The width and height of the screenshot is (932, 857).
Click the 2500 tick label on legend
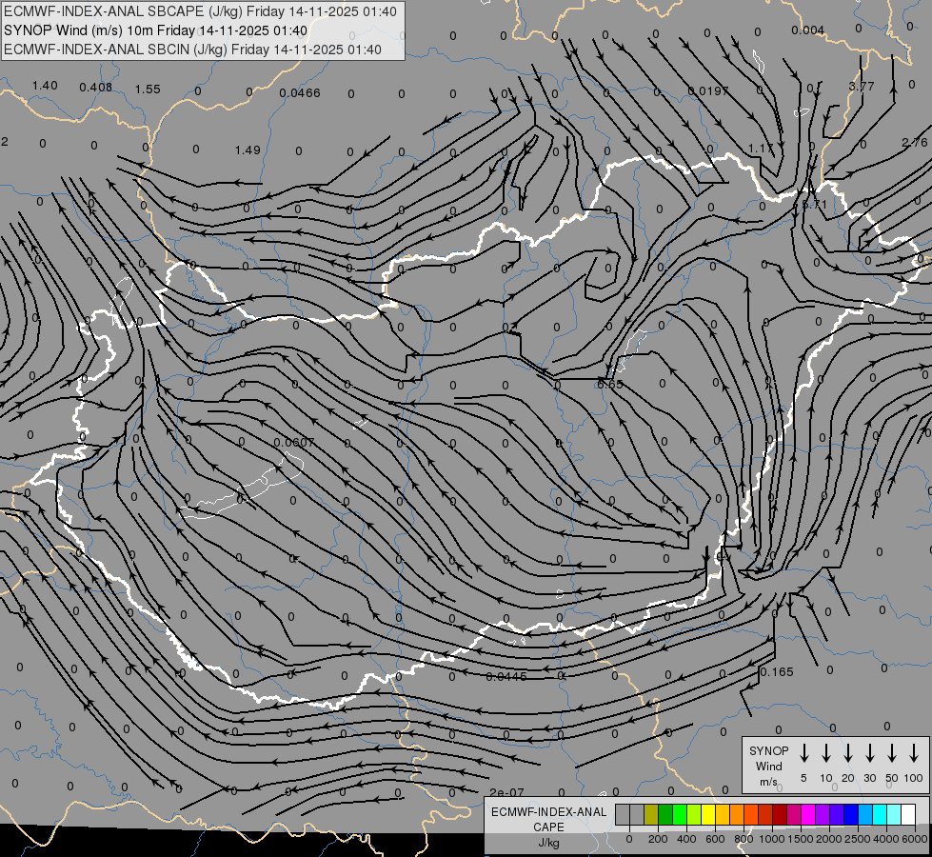(857, 839)
